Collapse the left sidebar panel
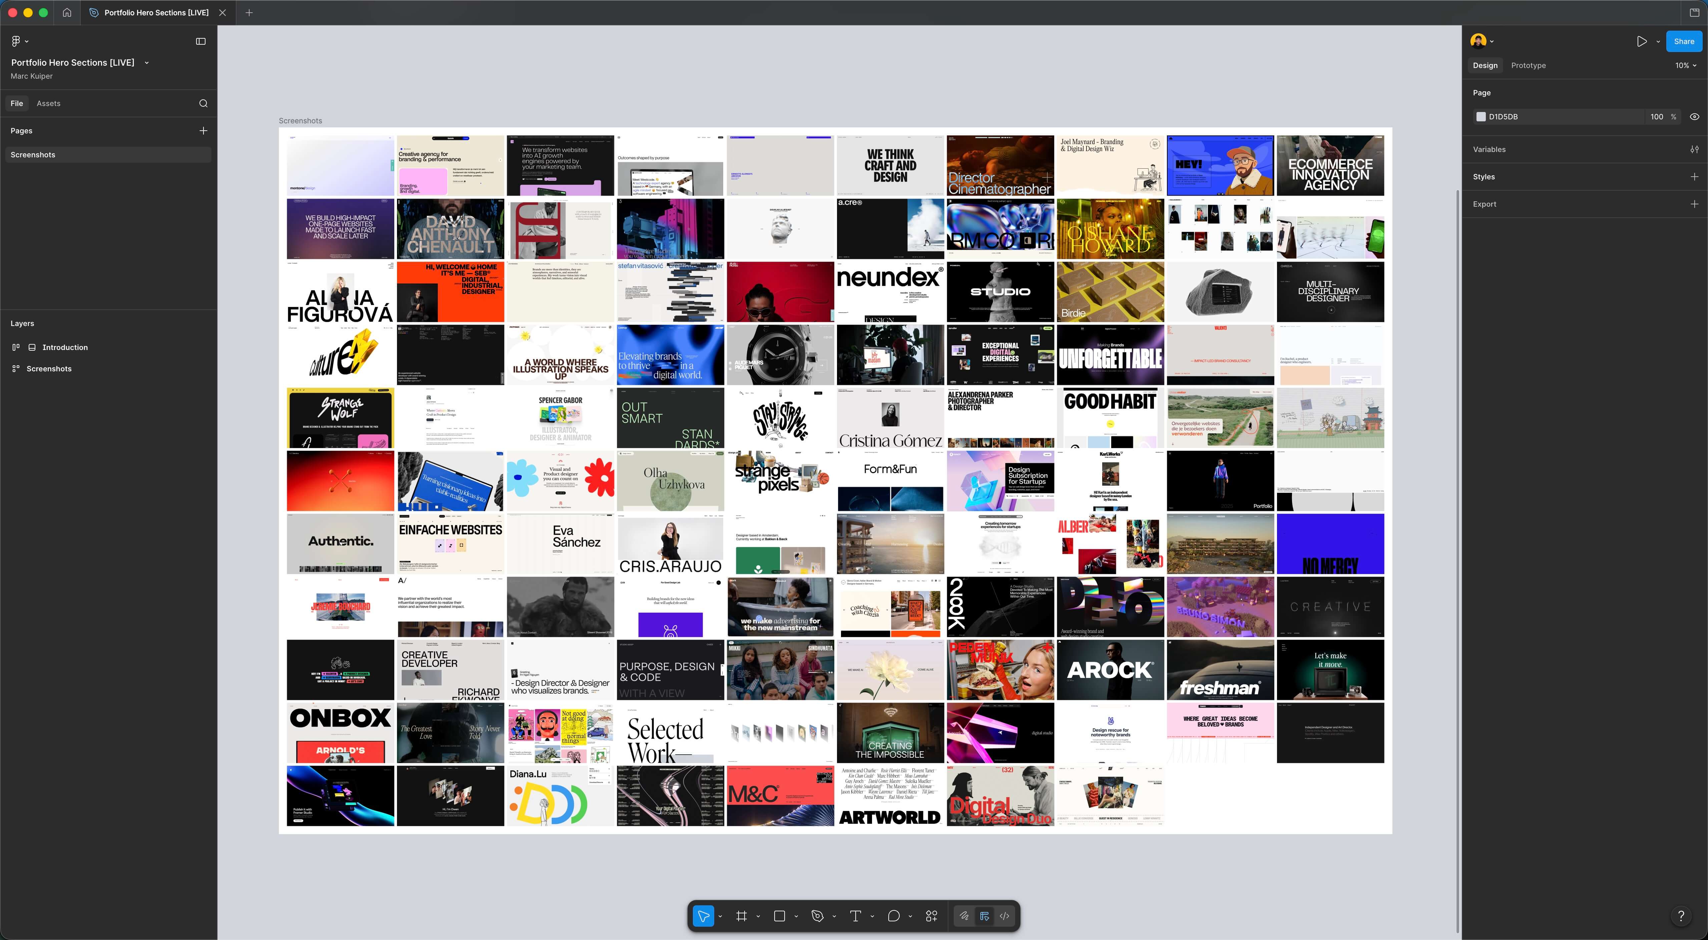The image size is (1708, 940). pos(201,41)
